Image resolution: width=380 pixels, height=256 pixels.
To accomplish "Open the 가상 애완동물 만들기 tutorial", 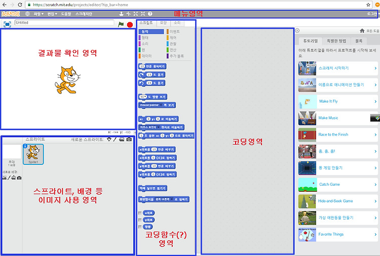I will click(337, 218).
